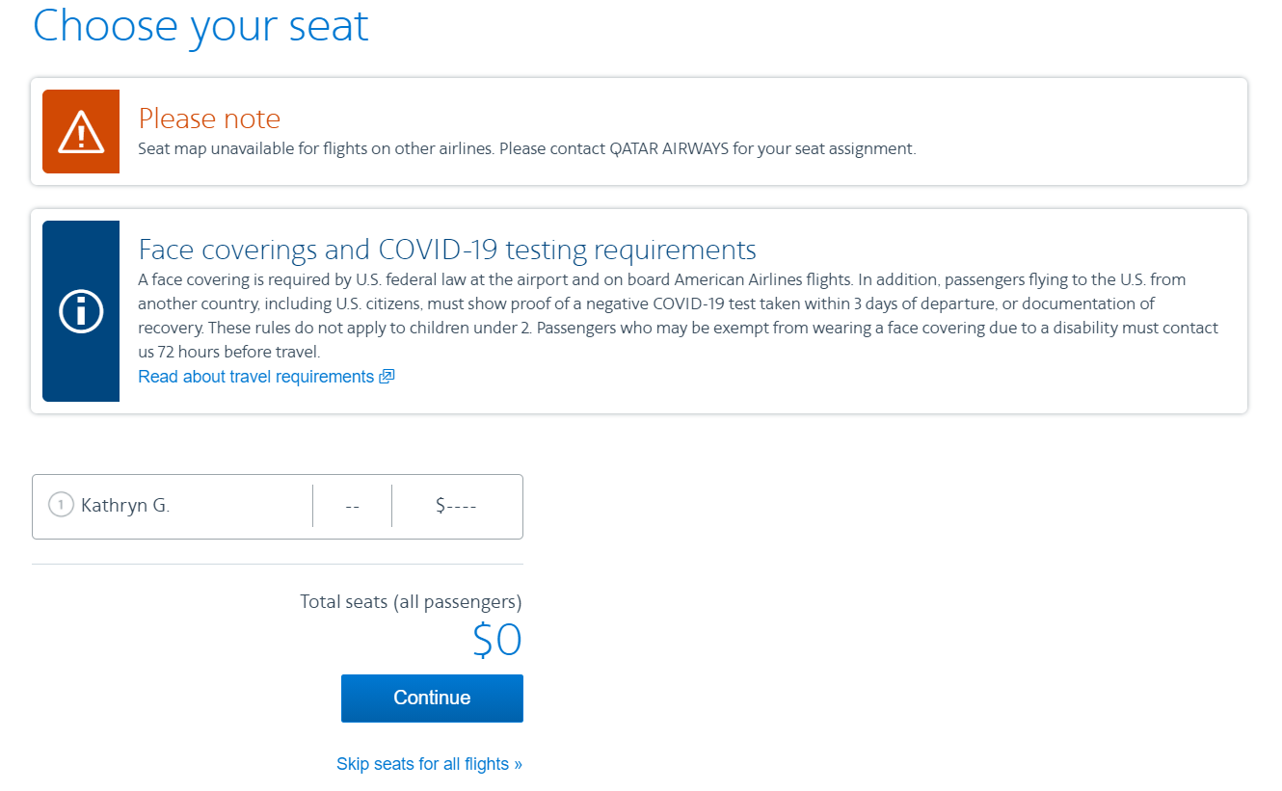Click the passenger number 1 badge
1282x791 pixels.
(60, 504)
